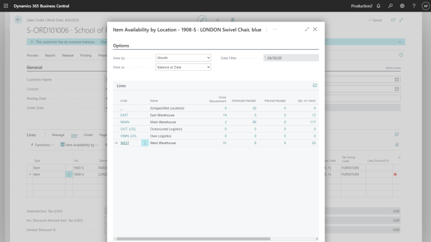
Task: Click the edit pencil icon on Sales Order
Action: [x=202, y=20]
